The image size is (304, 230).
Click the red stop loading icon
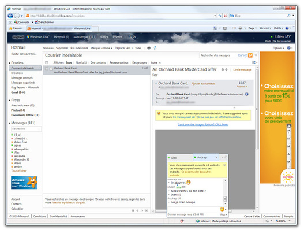[x=226, y=16]
